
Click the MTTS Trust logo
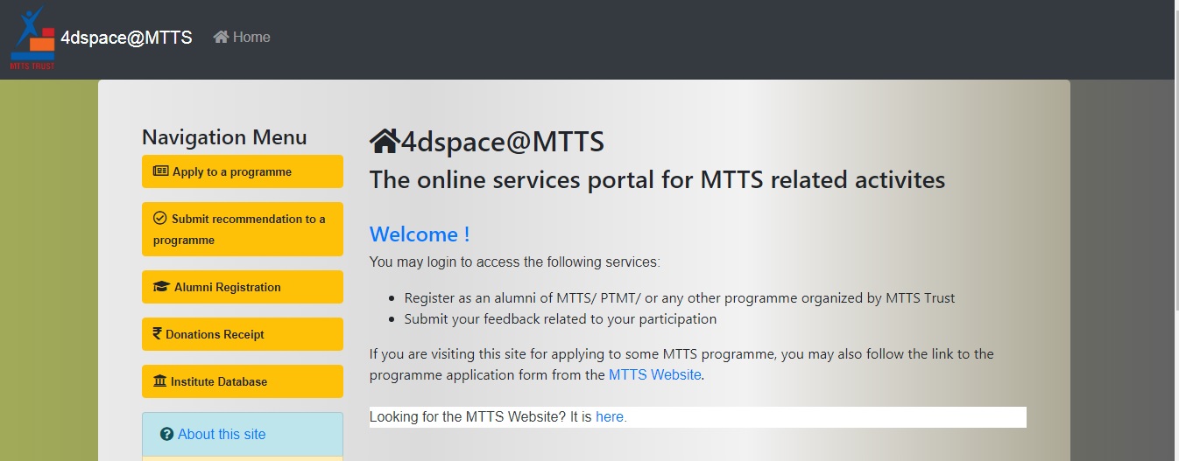(x=32, y=38)
